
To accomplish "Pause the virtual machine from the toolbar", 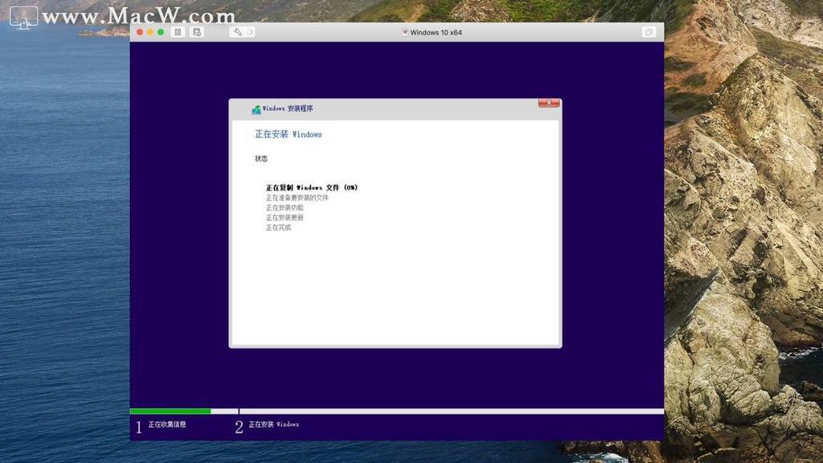I will (x=178, y=32).
